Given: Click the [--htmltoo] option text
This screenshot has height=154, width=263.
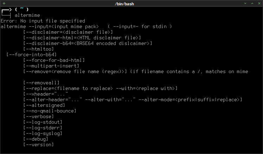Looking at the screenshot, I should coord(39,49).
